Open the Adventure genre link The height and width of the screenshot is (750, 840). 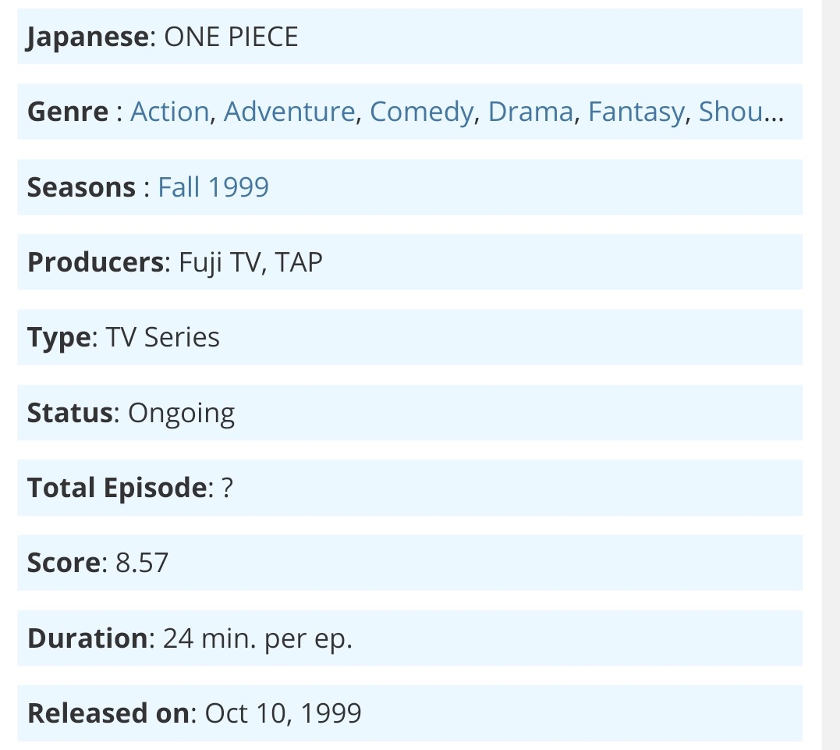pos(289,112)
